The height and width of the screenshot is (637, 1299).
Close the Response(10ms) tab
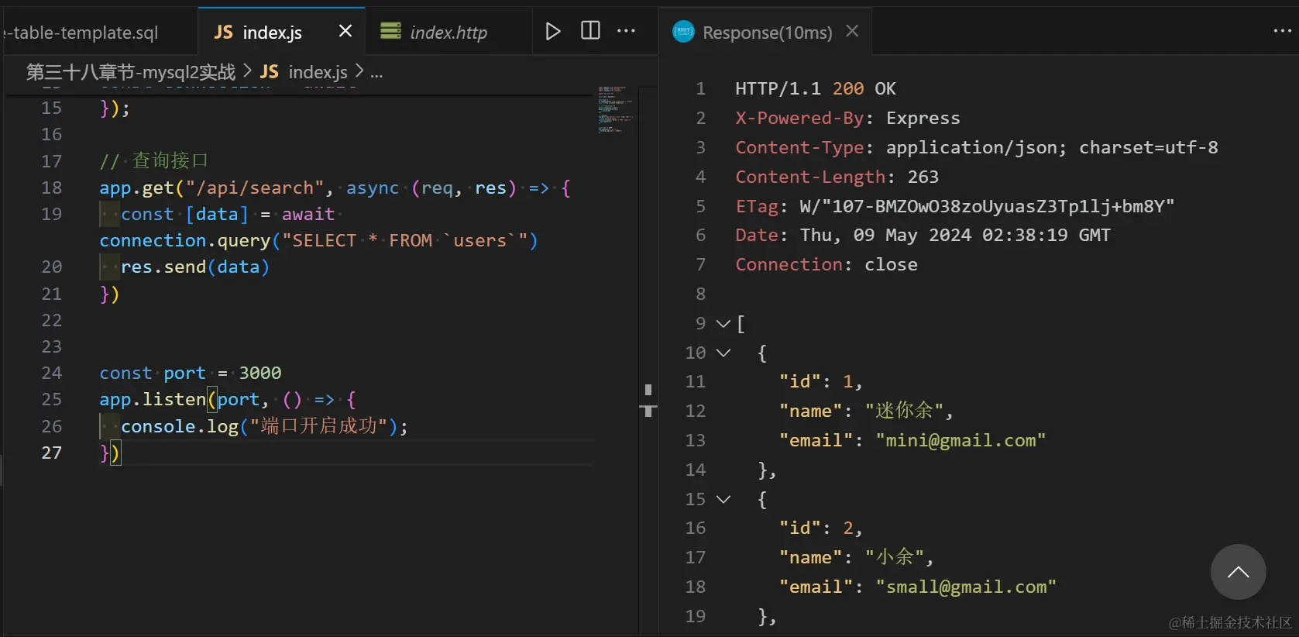coord(852,31)
